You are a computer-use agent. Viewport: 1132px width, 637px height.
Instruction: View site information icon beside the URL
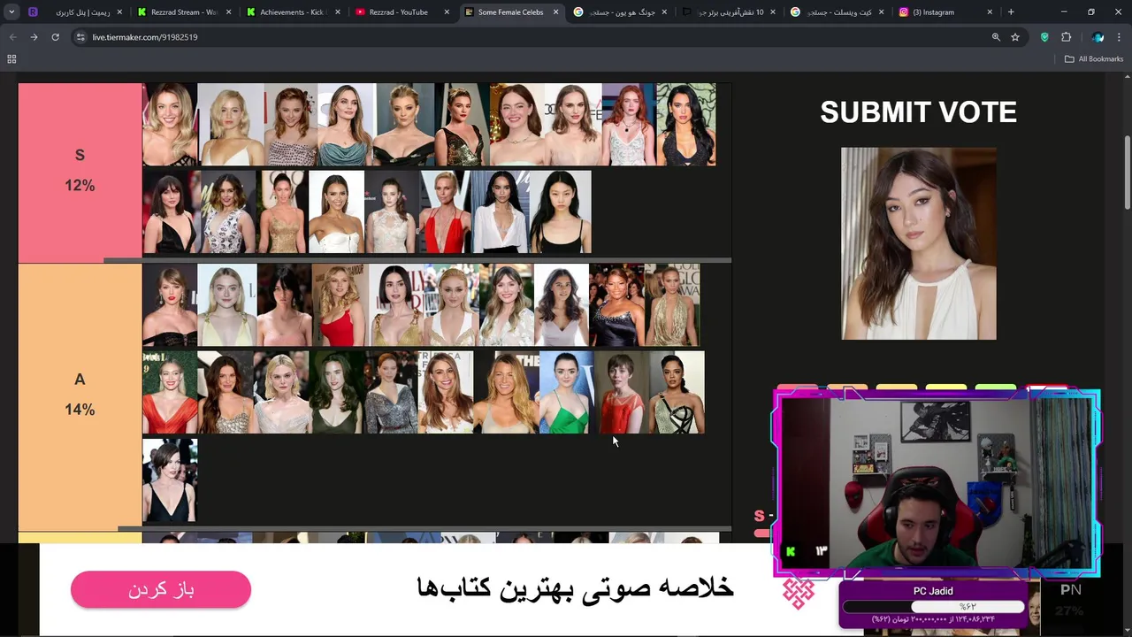(80, 37)
